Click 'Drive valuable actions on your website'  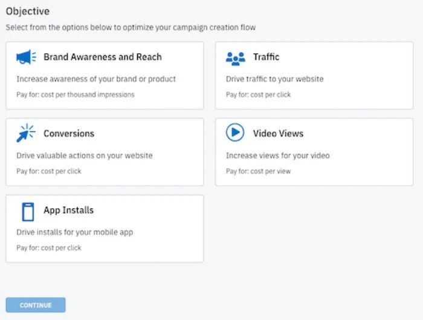[84, 155]
